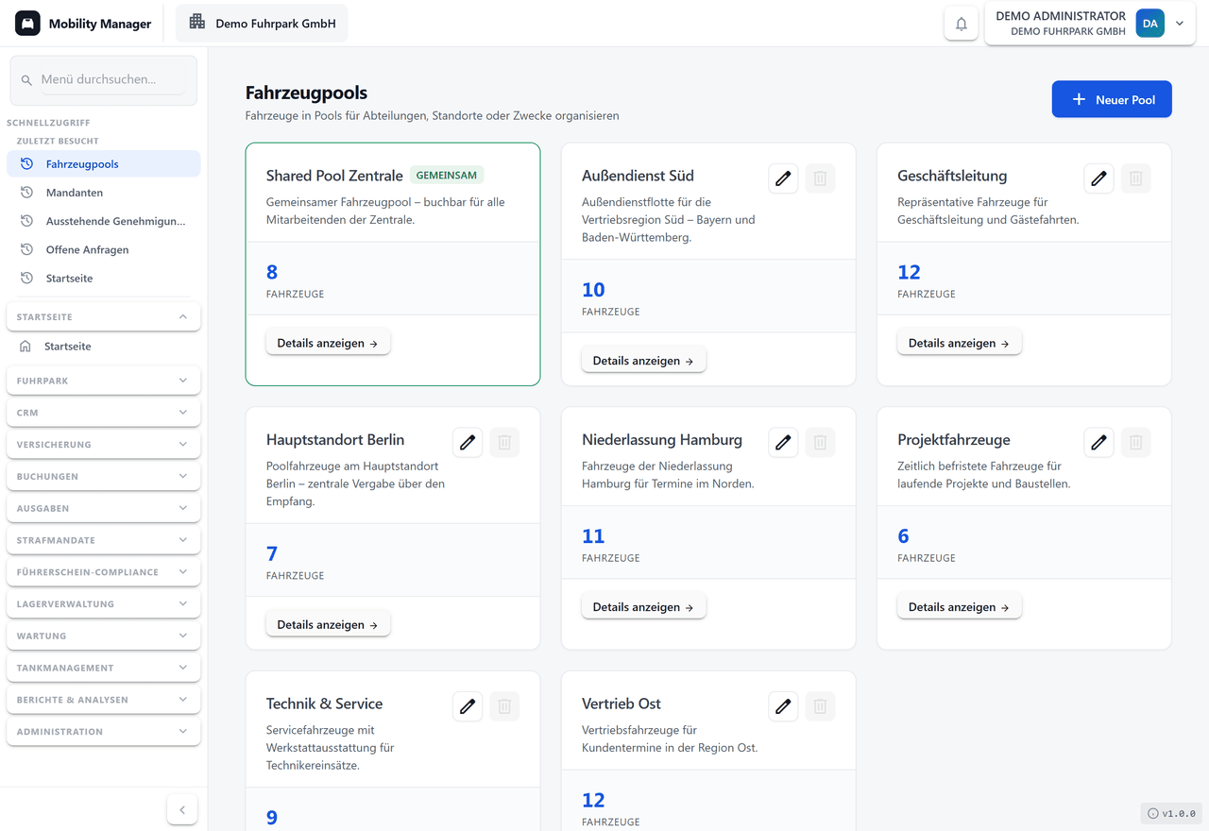Click the info icon beside v1.0.0
Viewport: 1209px width, 831px height.
click(x=1152, y=813)
